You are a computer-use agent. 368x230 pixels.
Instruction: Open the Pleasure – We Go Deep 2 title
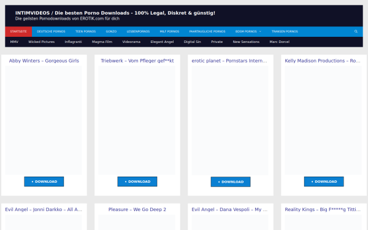[137, 210]
